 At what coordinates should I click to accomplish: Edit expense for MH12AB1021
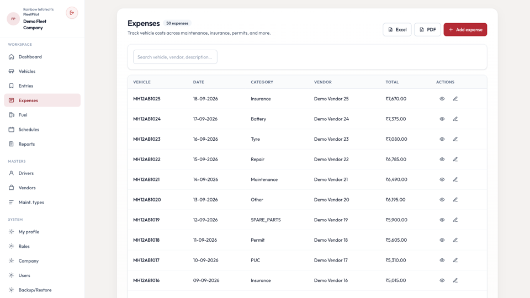coord(455,179)
